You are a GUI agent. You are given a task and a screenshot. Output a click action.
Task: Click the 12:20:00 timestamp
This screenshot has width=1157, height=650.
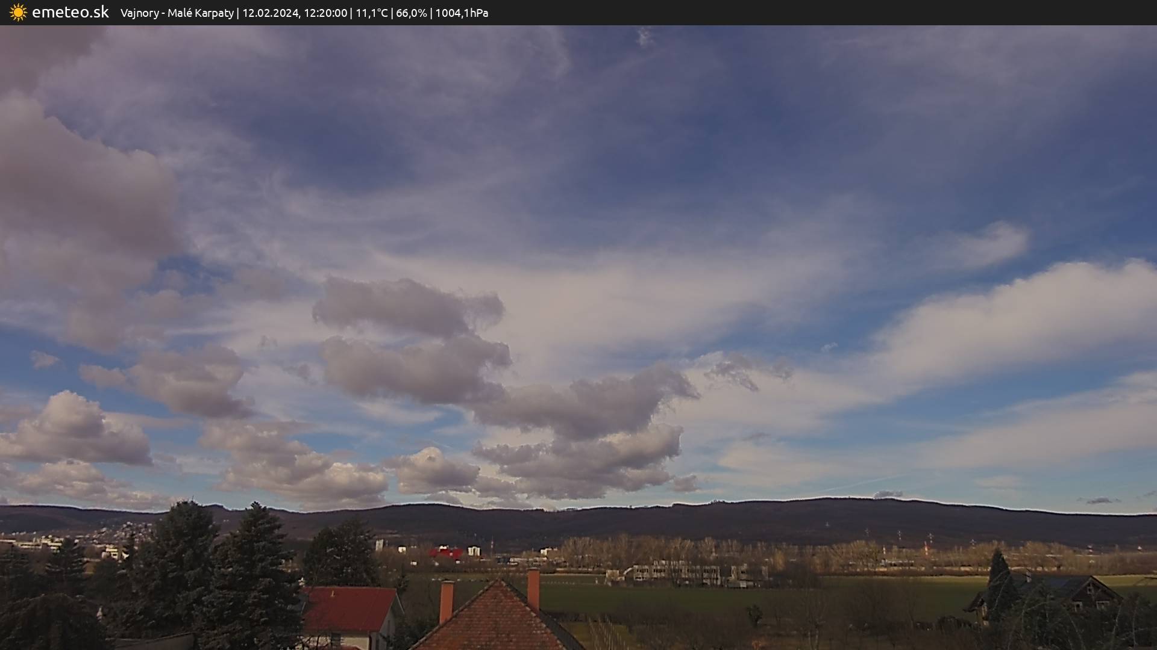[325, 13]
